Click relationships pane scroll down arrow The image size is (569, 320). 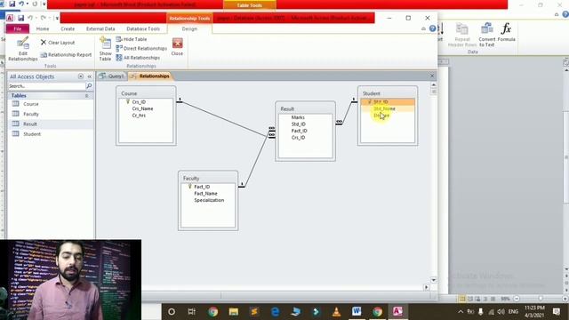pyautogui.click(x=433, y=280)
